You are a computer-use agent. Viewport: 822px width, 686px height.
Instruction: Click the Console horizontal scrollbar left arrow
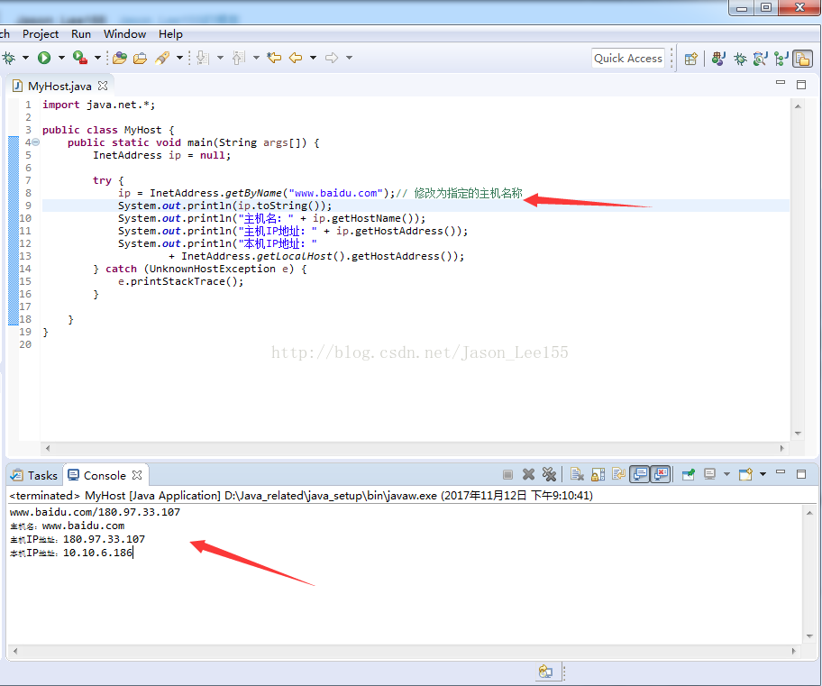click(15, 652)
